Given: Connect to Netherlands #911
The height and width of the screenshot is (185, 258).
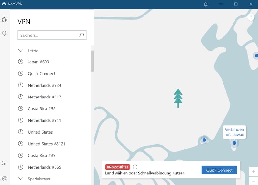Looking at the screenshot, I should [45, 120].
